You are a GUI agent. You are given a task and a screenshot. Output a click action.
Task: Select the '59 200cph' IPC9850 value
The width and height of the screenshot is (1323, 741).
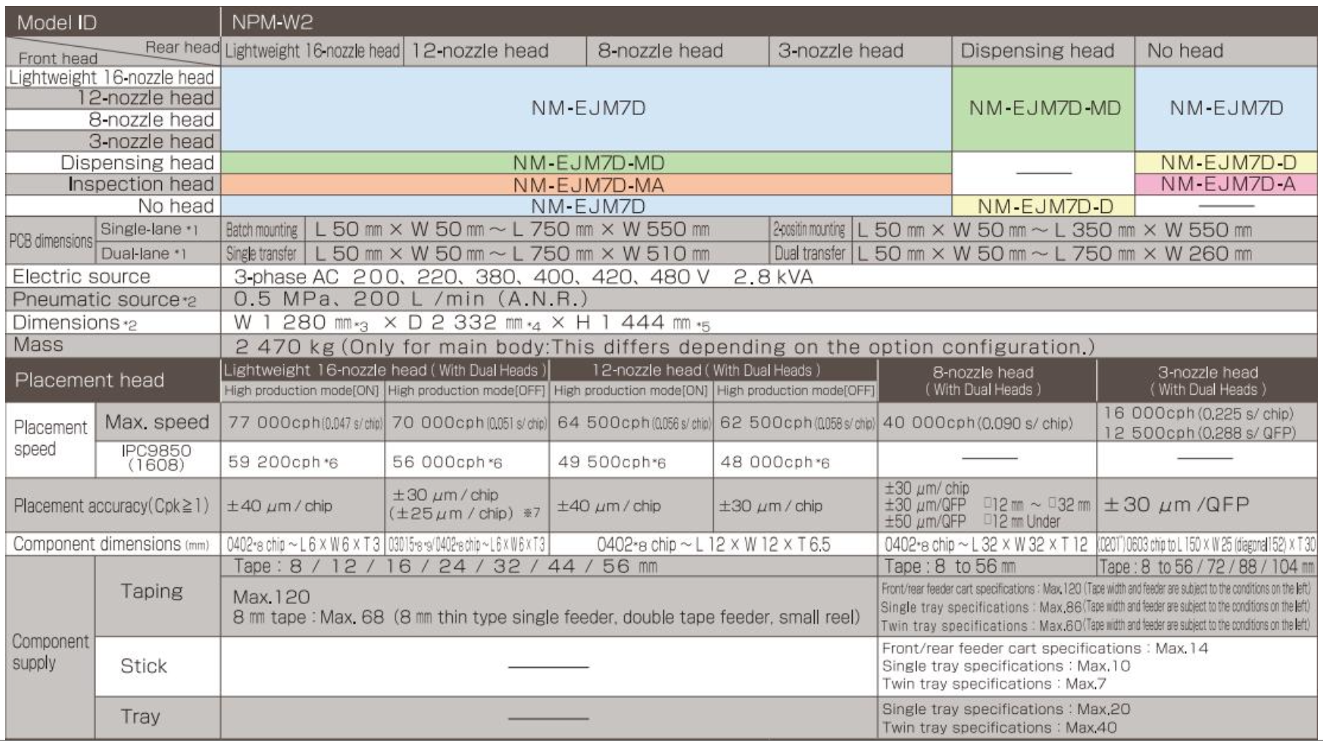pyautogui.click(x=283, y=462)
